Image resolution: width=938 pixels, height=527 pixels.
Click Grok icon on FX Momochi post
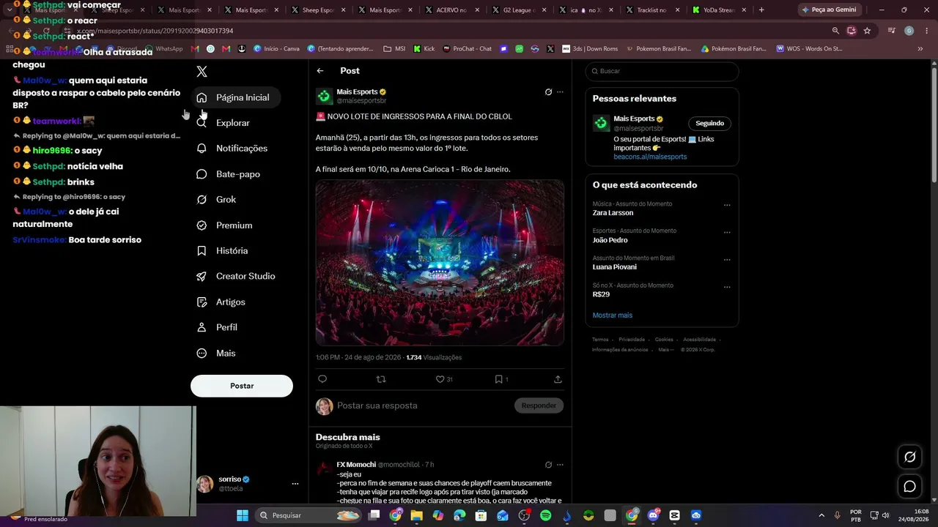[x=548, y=465]
